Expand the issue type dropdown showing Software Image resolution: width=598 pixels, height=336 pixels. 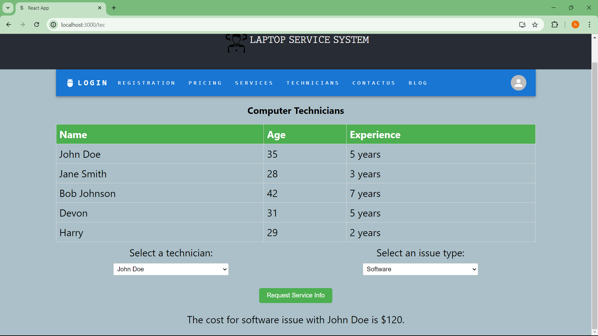tap(420, 269)
